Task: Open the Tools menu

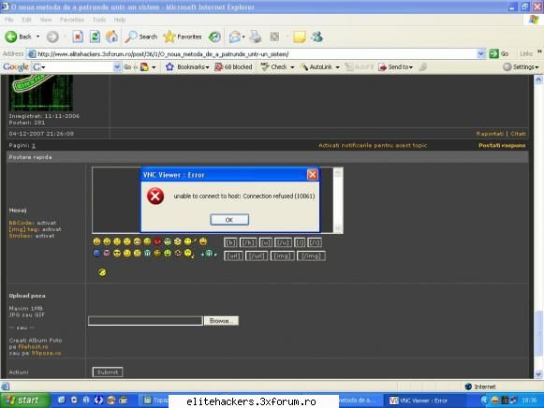Action: tap(99, 20)
